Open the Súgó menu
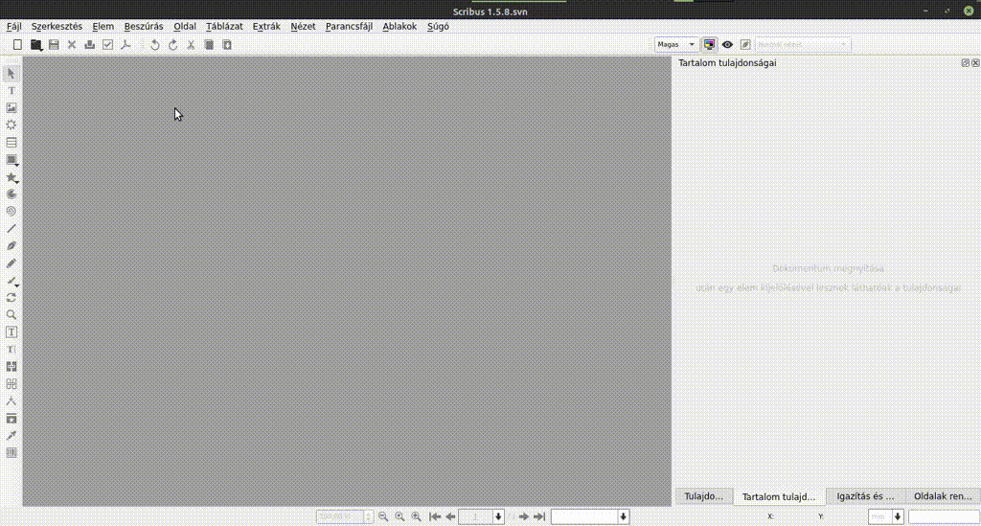 [x=438, y=26]
